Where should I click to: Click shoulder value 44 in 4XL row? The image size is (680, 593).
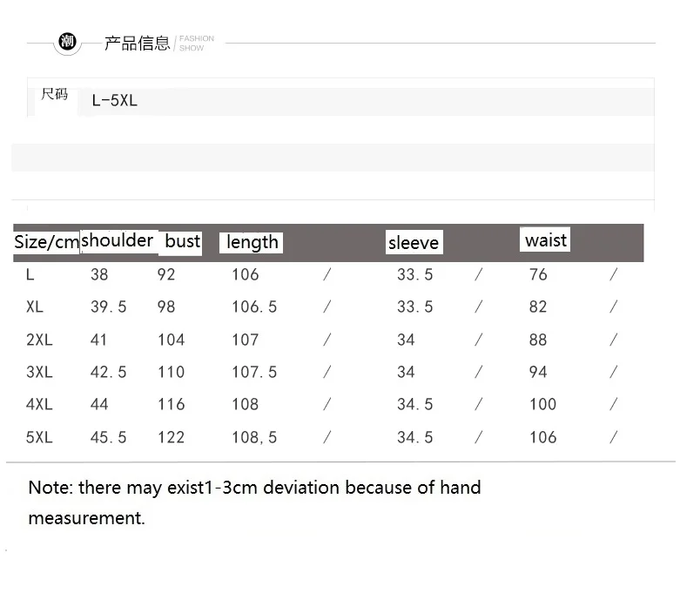[x=99, y=404]
